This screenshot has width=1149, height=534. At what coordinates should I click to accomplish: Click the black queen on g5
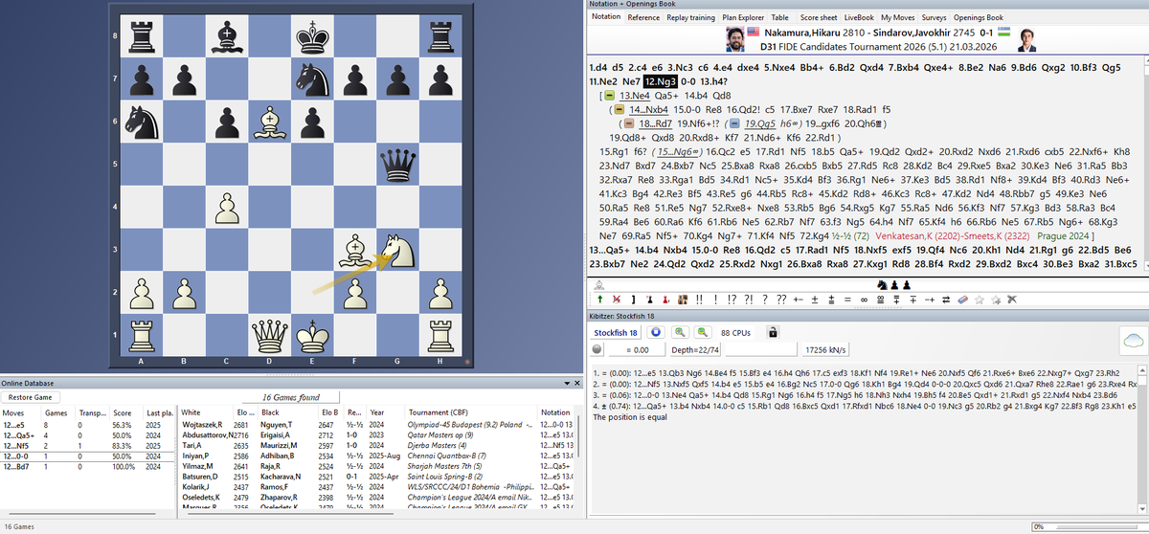pyautogui.click(x=399, y=165)
